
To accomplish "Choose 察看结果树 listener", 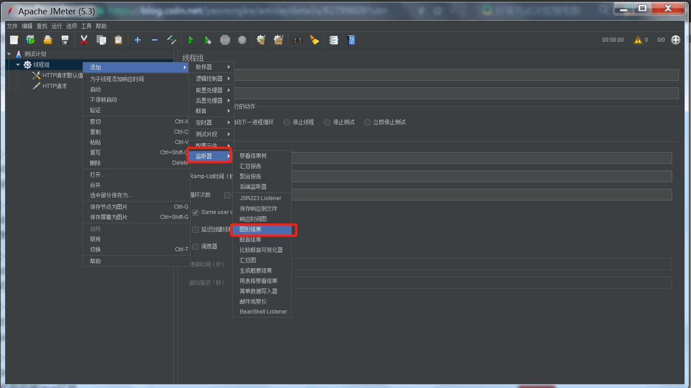I will pyautogui.click(x=262, y=156).
